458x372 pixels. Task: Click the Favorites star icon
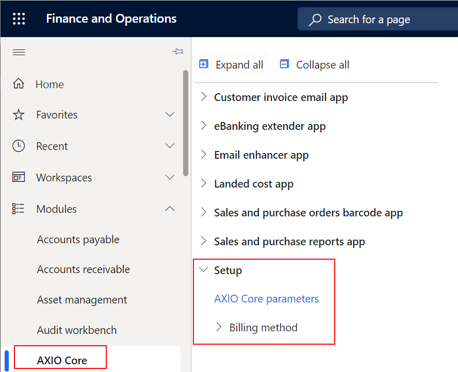[x=19, y=114]
